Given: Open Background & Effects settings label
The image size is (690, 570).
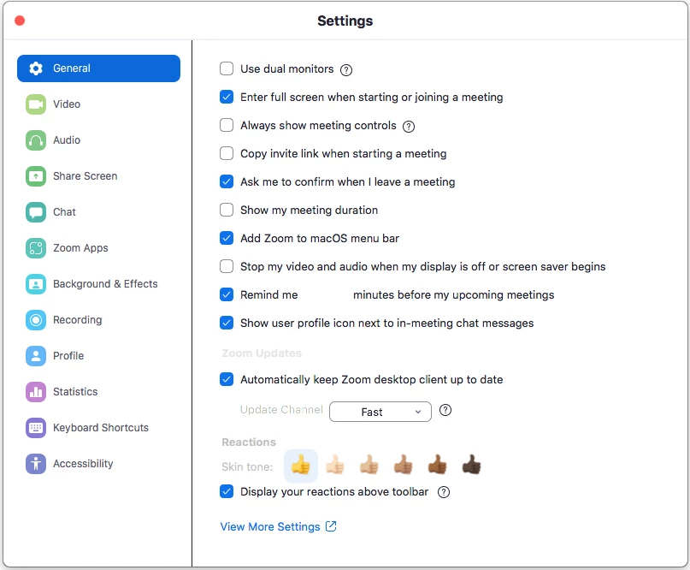Looking at the screenshot, I should [105, 284].
